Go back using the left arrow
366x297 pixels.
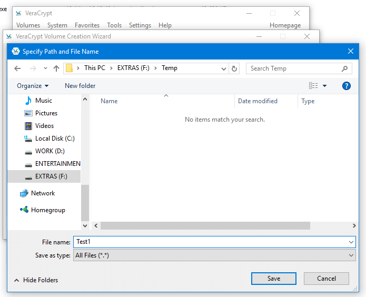pyautogui.click(x=17, y=68)
